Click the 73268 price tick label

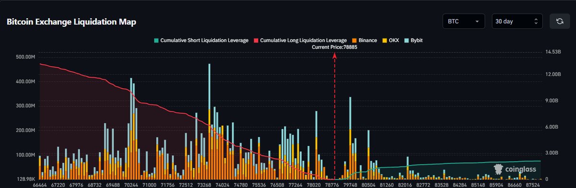204,185
